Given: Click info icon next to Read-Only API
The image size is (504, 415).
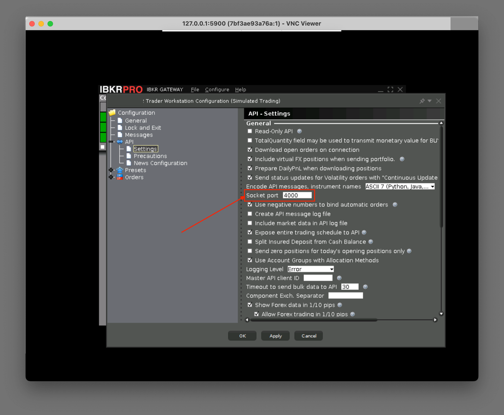Looking at the screenshot, I should [x=300, y=131].
